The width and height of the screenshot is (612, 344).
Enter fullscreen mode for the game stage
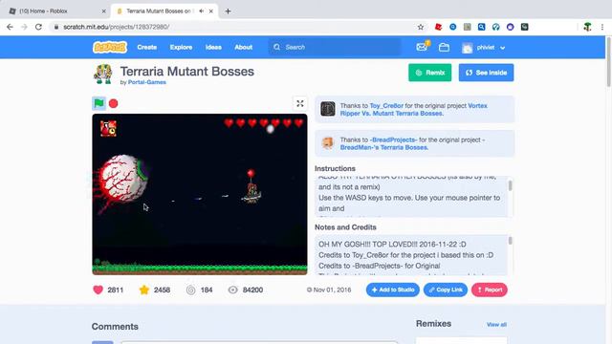point(299,103)
